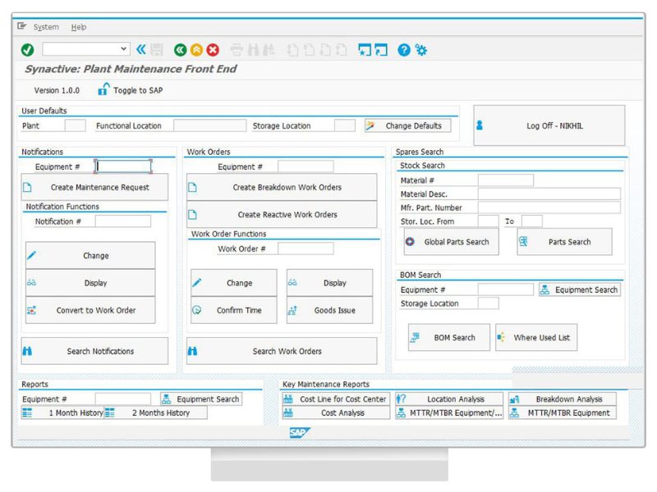Viewport: 657px width, 492px height.
Task: Click the truncated MTTR/MTBR Equipment/... button
Action: click(449, 412)
